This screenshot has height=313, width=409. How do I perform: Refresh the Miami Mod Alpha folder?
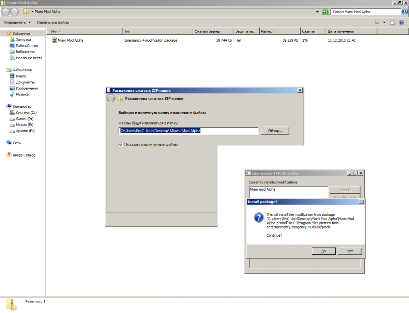(325, 12)
